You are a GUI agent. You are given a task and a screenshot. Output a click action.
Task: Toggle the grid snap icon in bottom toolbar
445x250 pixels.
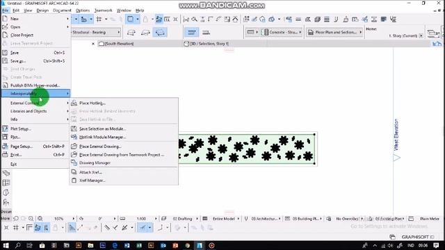pos(15,228)
